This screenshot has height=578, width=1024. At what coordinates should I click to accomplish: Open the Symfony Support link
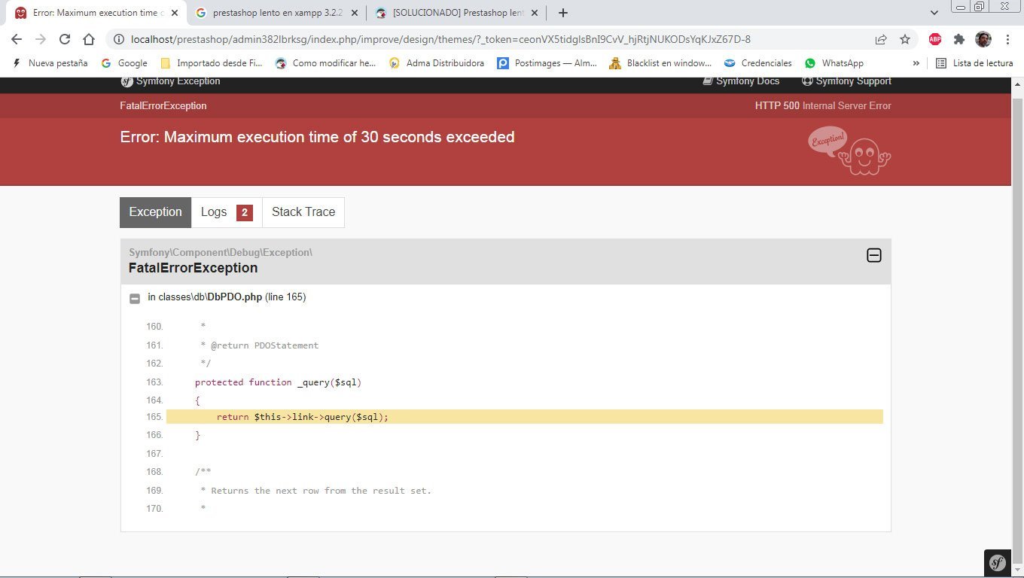click(x=846, y=81)
